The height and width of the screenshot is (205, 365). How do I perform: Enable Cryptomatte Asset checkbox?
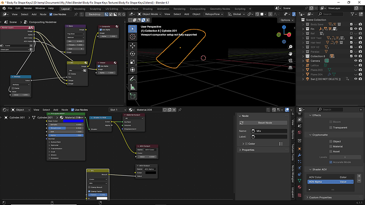331,152
